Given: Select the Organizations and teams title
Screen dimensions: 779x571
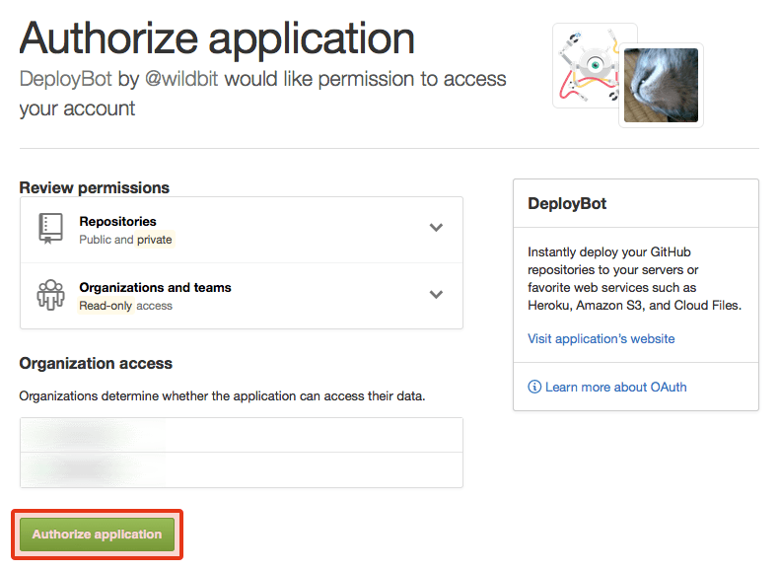Looking at the screenshot, I should pyautogui.click(x=155, y=287).
